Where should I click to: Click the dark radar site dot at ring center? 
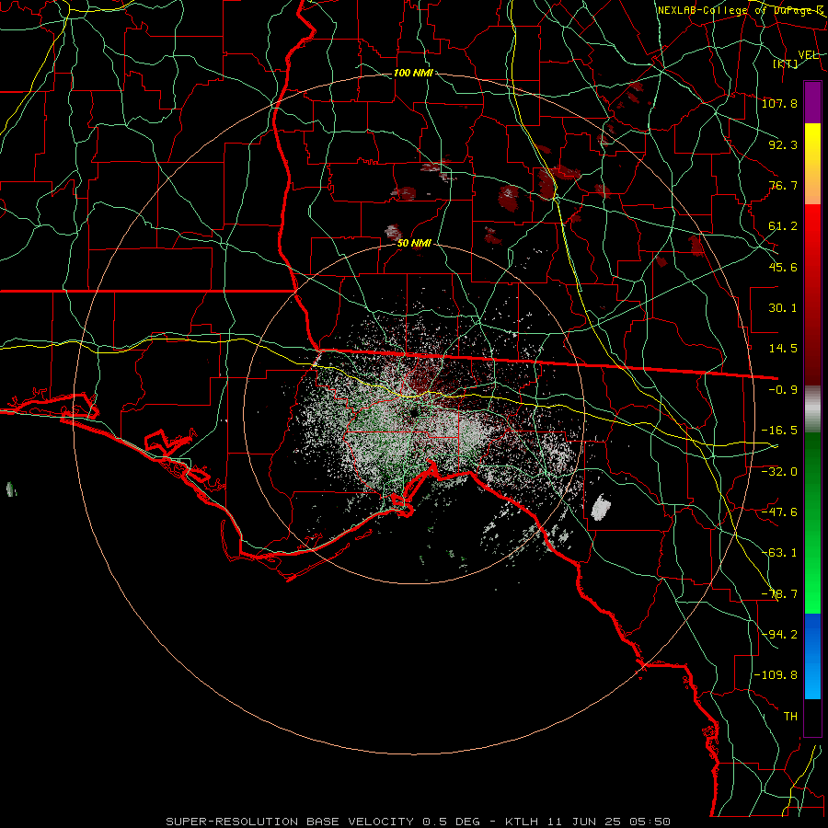[413, 412]
